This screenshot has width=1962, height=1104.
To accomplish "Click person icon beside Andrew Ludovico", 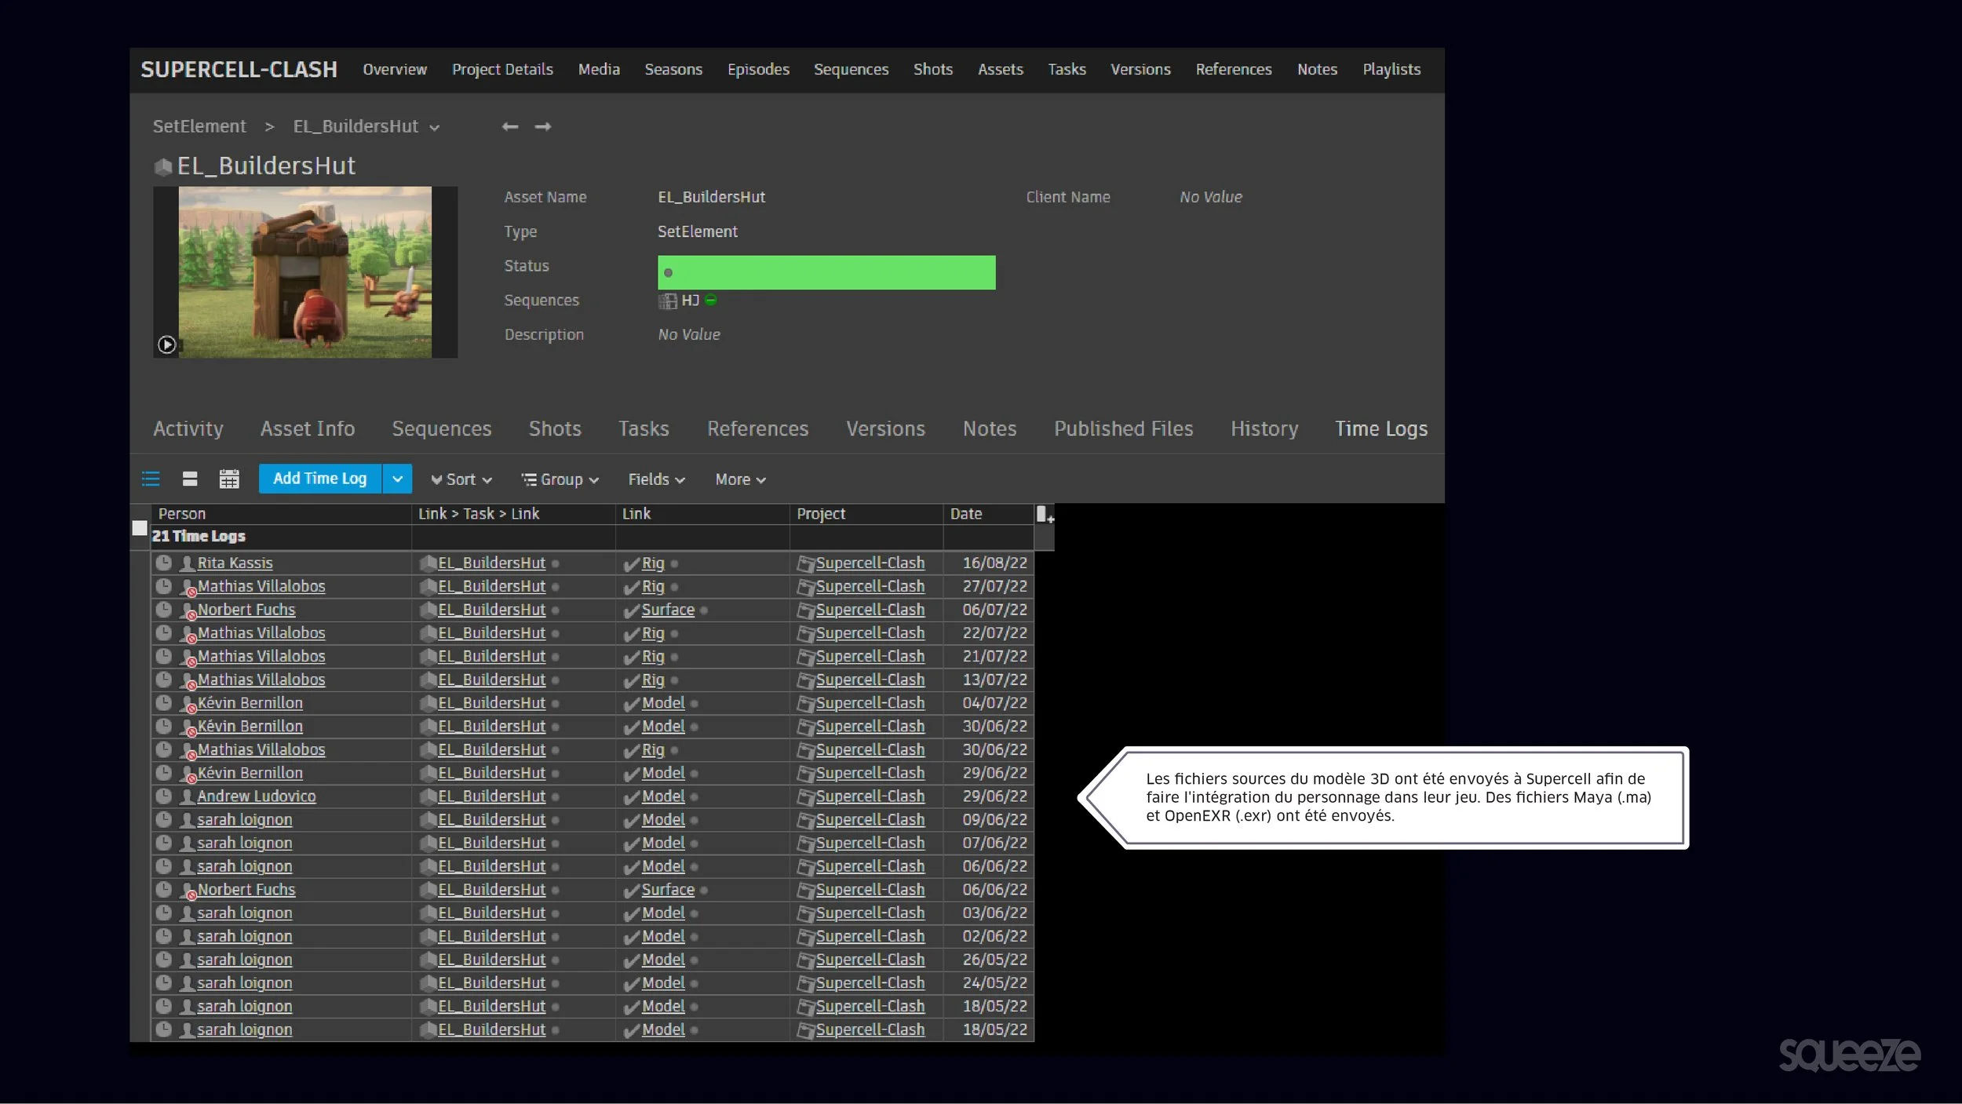I will coord(188,796).
